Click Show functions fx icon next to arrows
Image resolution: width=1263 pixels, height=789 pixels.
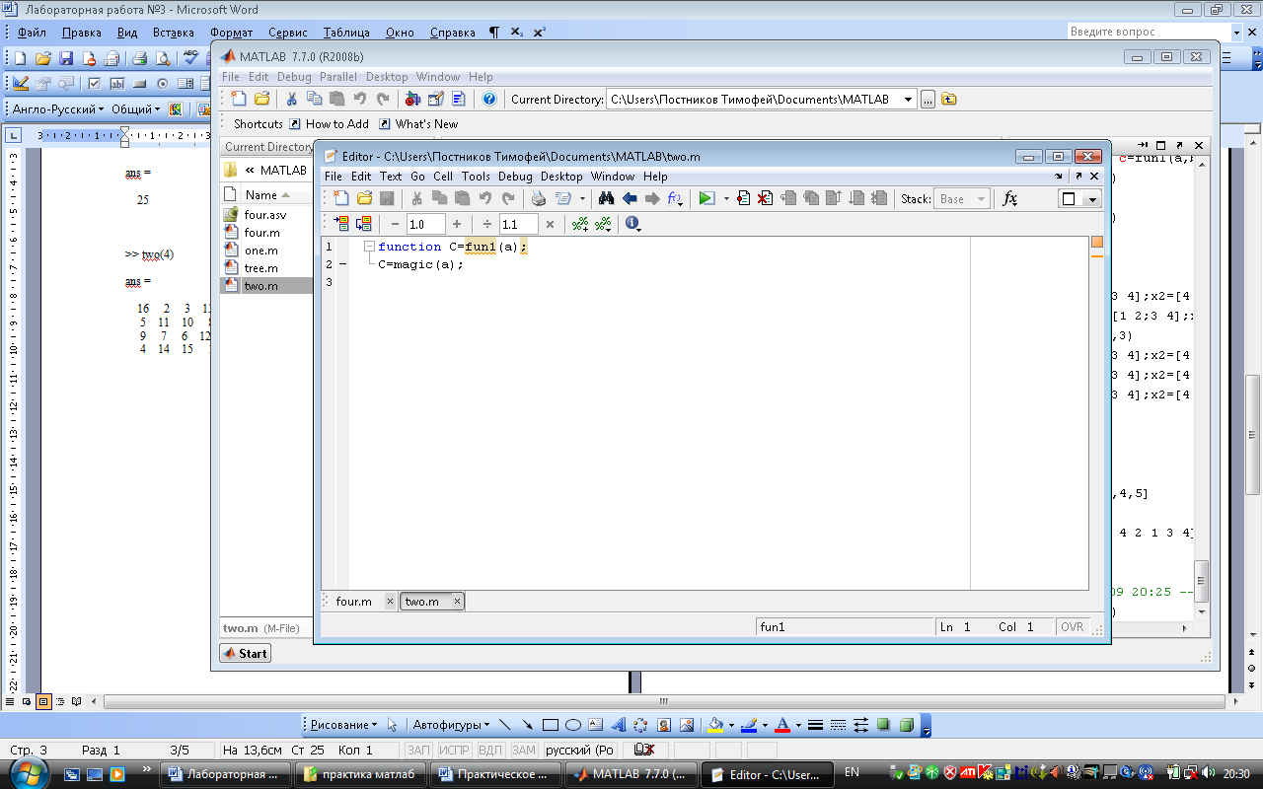675,198
